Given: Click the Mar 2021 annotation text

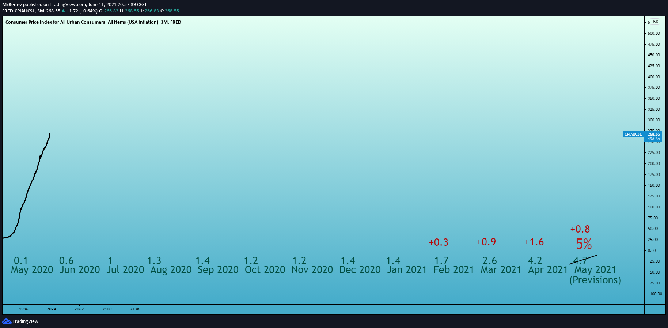Looking at the screenshot, I should coord(501,270).
